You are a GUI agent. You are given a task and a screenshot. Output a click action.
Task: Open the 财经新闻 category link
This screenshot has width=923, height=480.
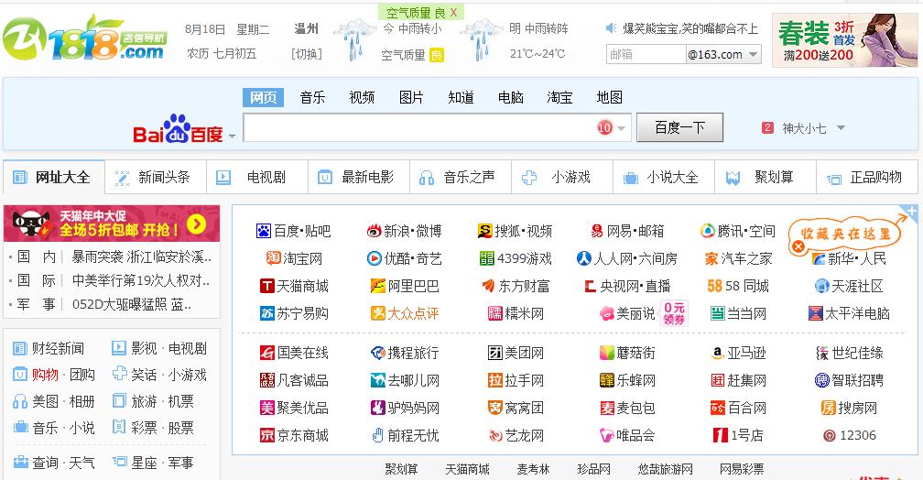tap(58, 348)
